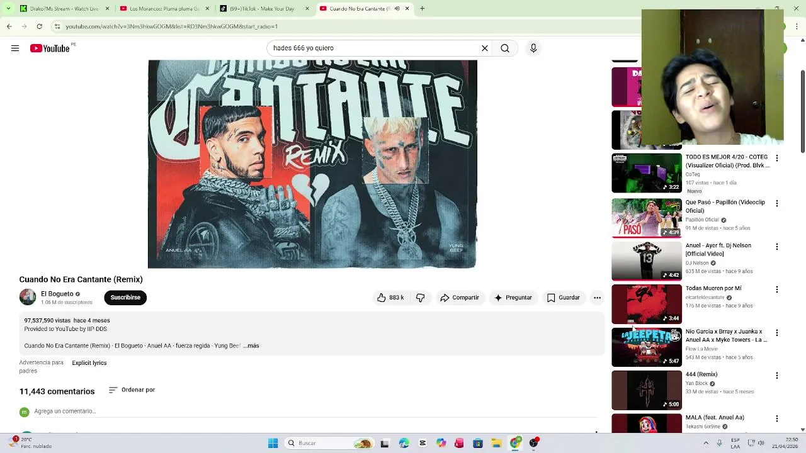Open the YouTube hamburger guide menu
Viewport: 806px width, 453px height.
15,48
